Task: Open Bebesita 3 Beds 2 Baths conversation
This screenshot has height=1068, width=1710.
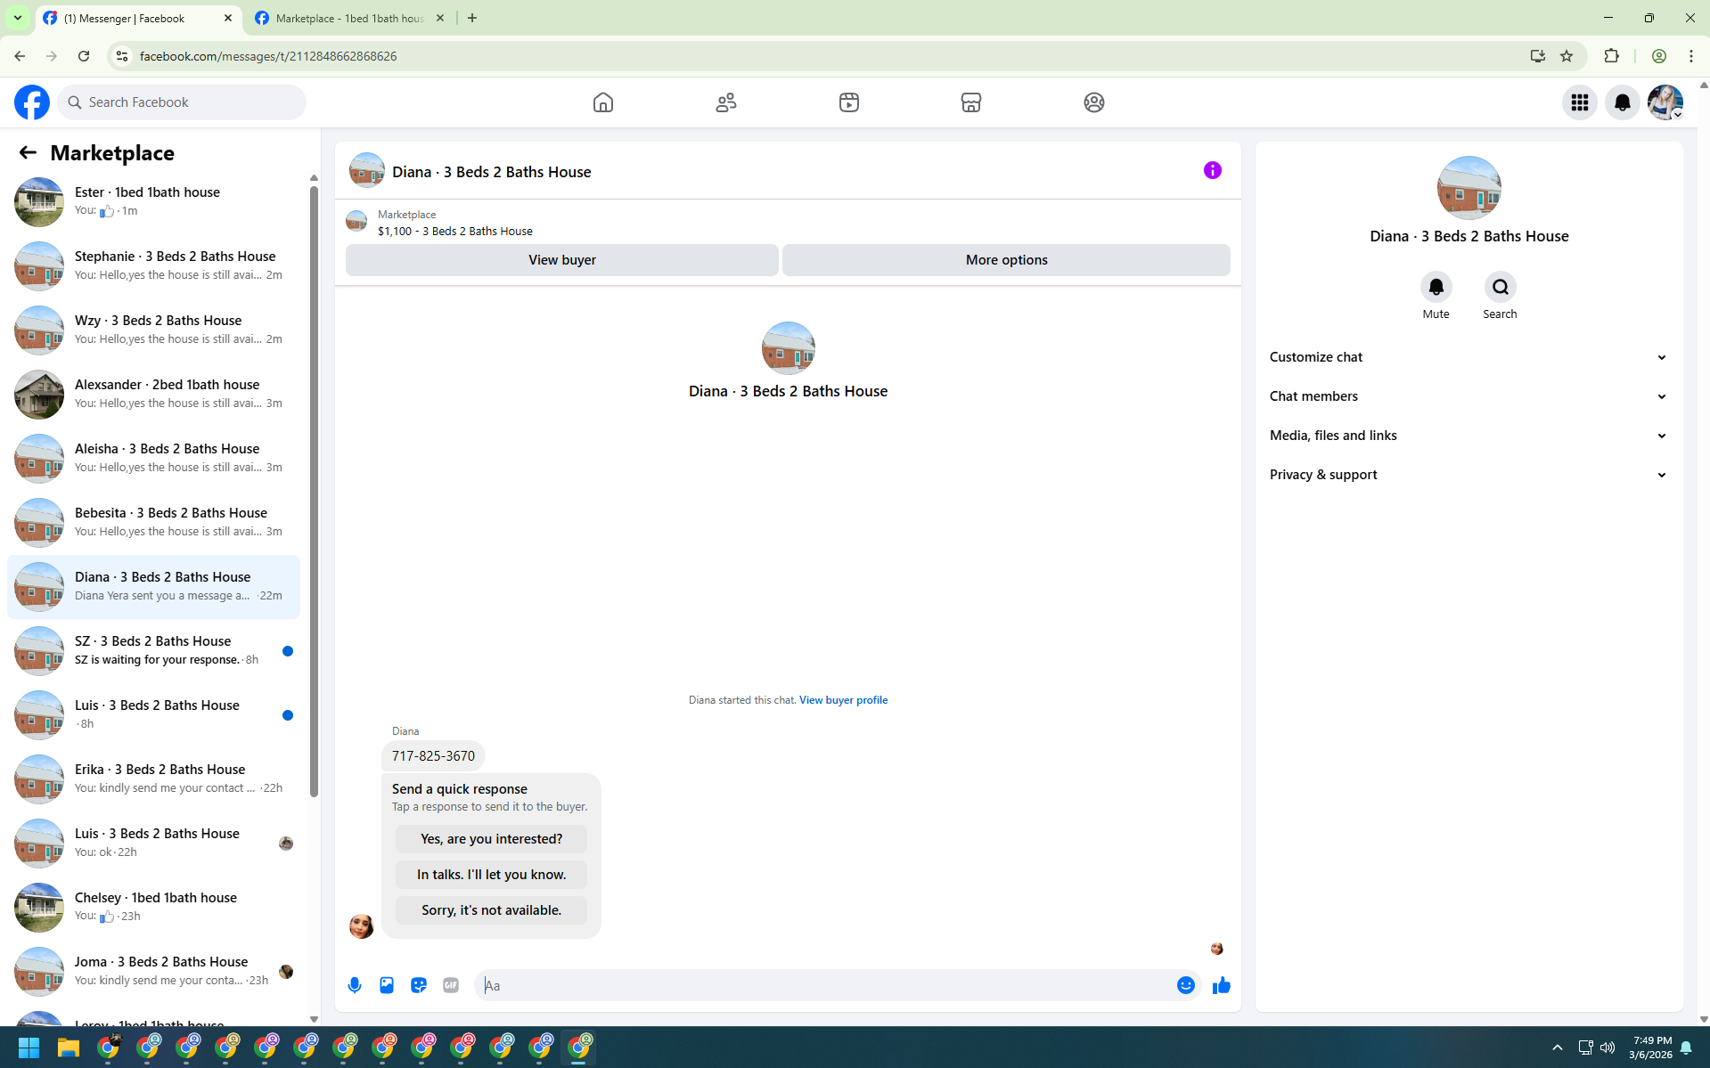Action: 153,523
